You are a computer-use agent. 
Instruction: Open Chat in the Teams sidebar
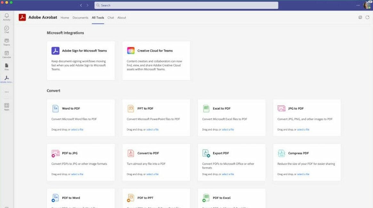[x=7, y=29]
